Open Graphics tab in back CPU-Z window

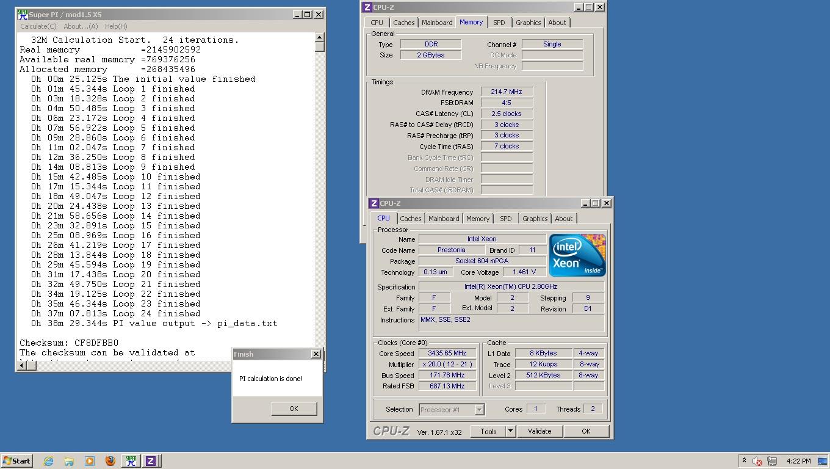click(x=528, y=23)
